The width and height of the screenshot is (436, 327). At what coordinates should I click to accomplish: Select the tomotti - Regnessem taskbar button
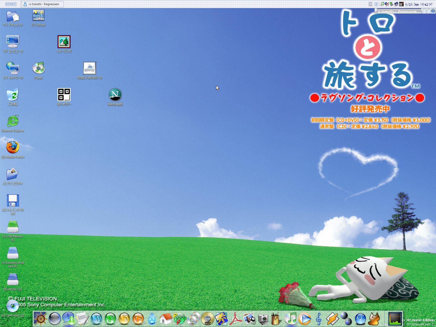click(42, 4)
